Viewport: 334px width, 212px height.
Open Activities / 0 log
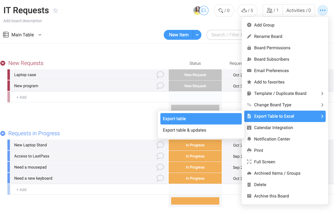tap(299, 10)
